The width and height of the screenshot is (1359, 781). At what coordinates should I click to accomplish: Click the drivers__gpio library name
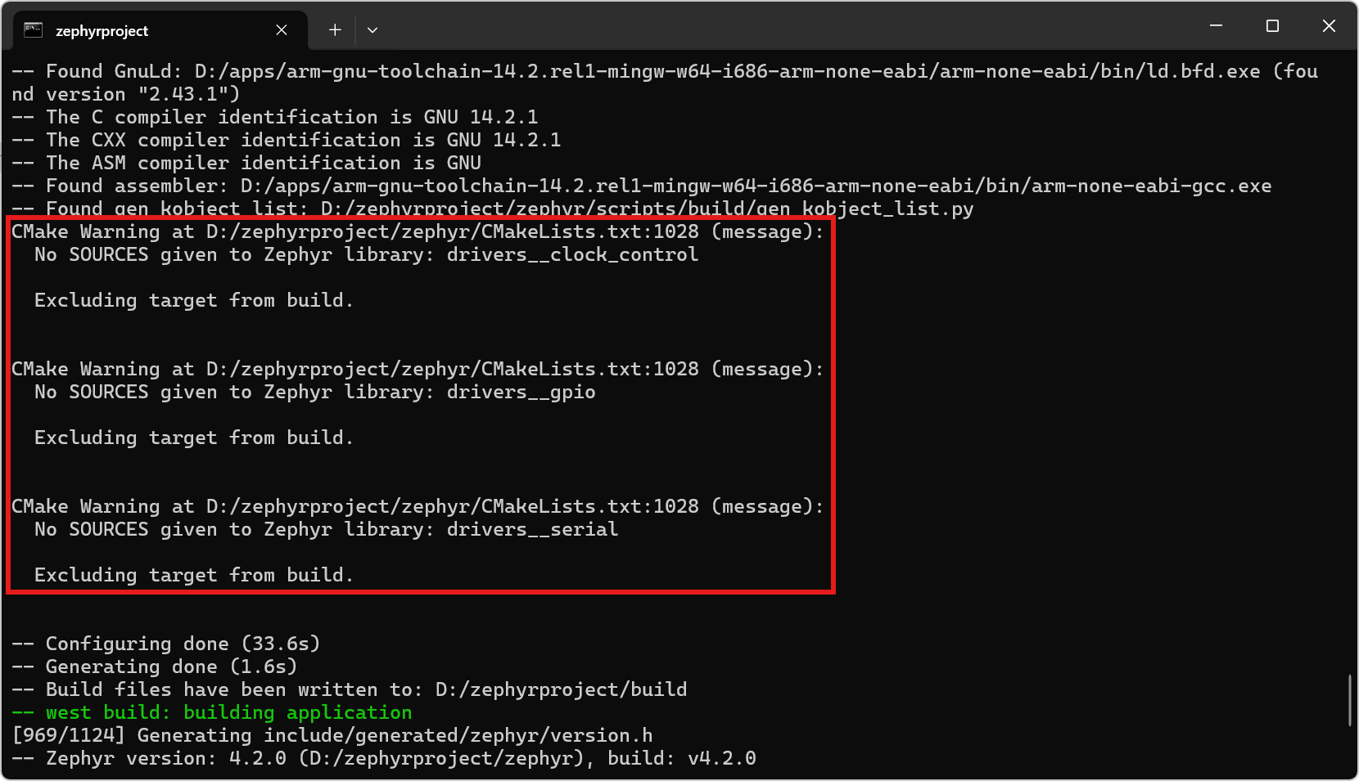pos(521,392)
